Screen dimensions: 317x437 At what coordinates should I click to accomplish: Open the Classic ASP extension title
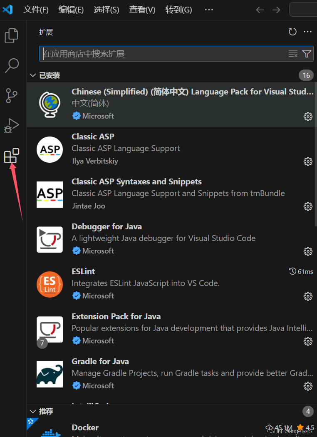(93, 137)
